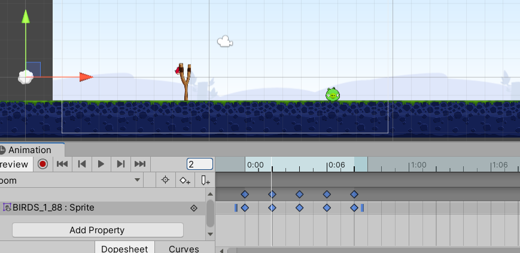This screenshot has width=520, height=253.
Task: Select the camera gizmo icon in scene
Action: tap(225, 41)
